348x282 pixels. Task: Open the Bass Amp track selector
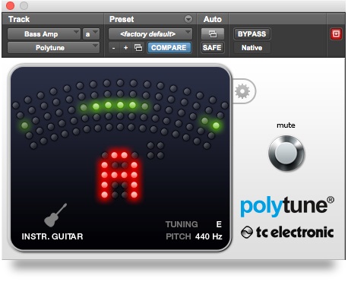click(x=44, y=34)
